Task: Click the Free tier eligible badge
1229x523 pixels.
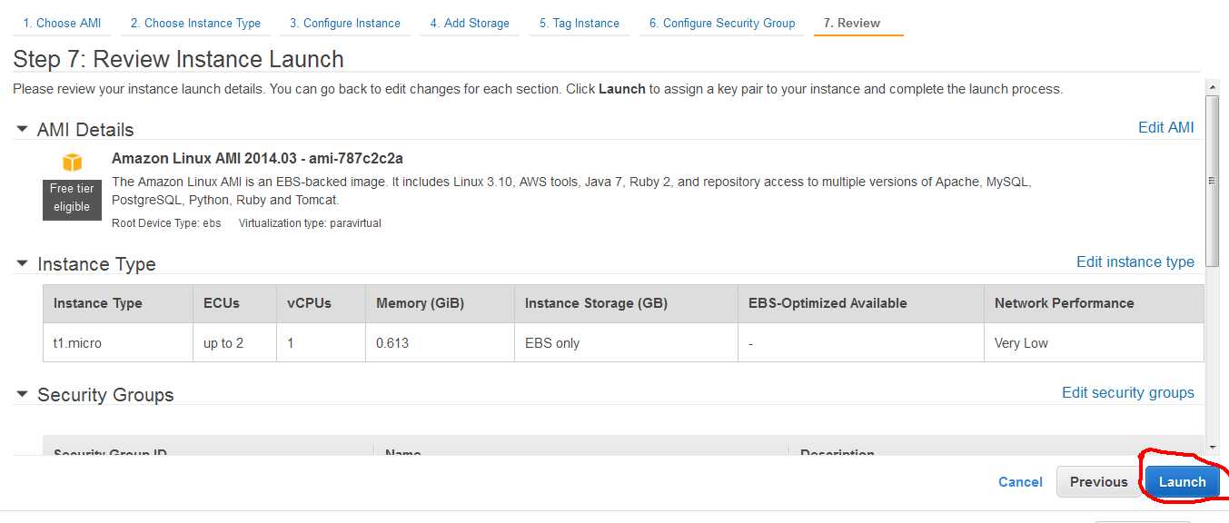Action: pyautogui.click(x=72, y=198)
